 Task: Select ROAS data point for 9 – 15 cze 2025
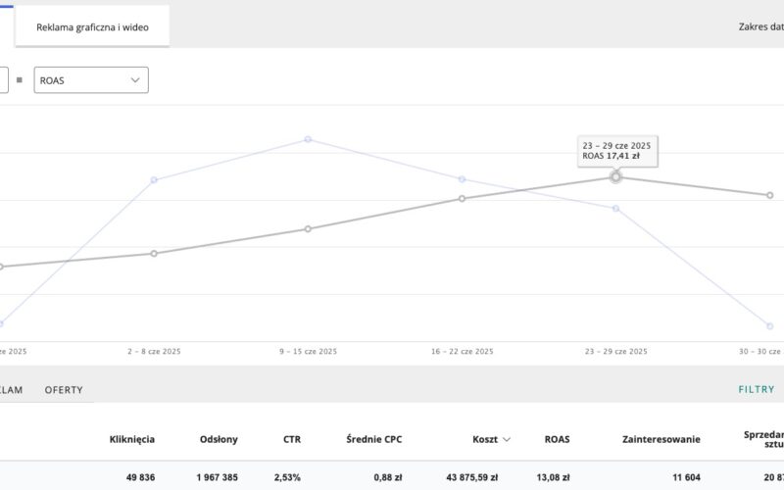pos(308,229)
